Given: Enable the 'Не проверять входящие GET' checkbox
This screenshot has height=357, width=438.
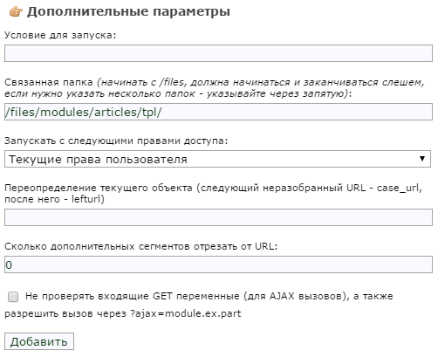Looking at the screenshot, I should point(13,297).
